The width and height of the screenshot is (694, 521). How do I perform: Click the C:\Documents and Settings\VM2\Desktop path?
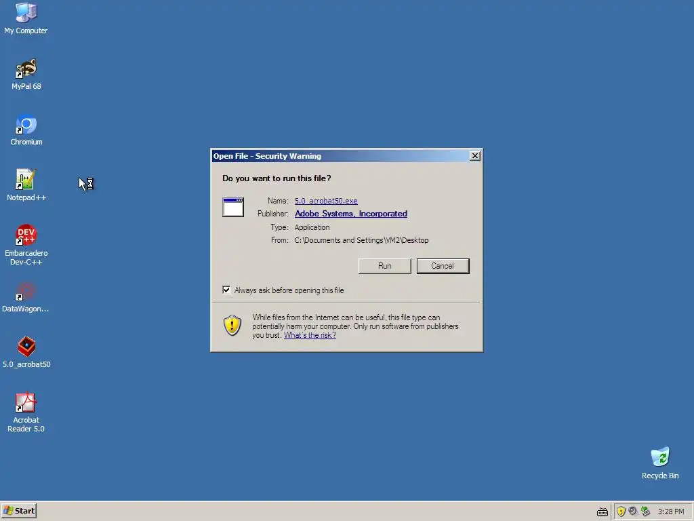click(362, 240)
